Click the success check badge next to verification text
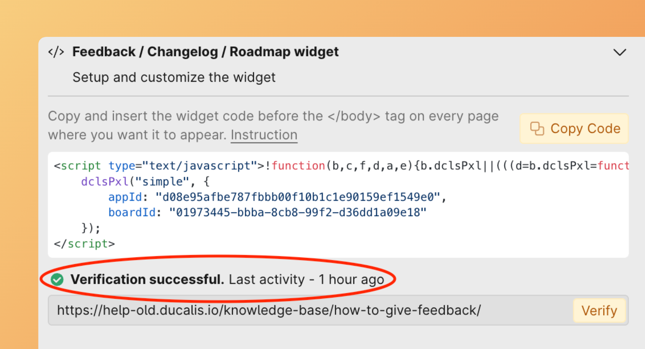645x349 pixels. [x=57, y=280]
